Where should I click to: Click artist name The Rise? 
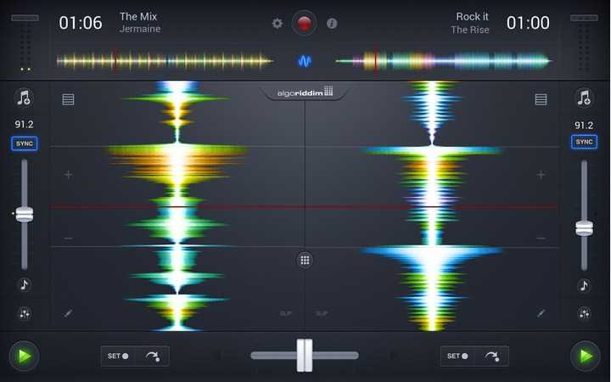point(470,30)
